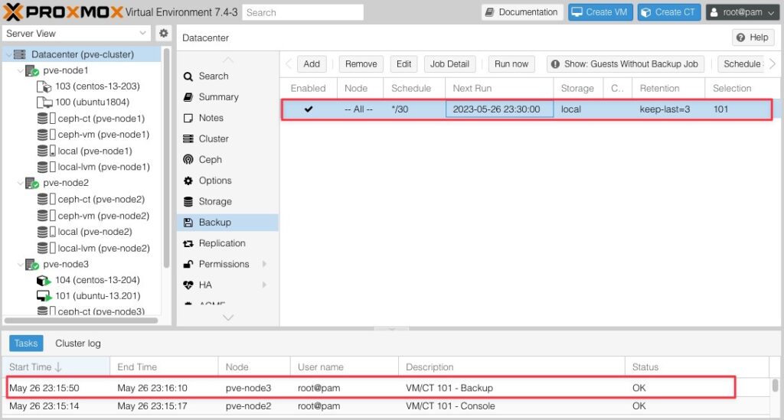Click the ceph-ct (pve-node1) storage icon

tap(46, 119)
